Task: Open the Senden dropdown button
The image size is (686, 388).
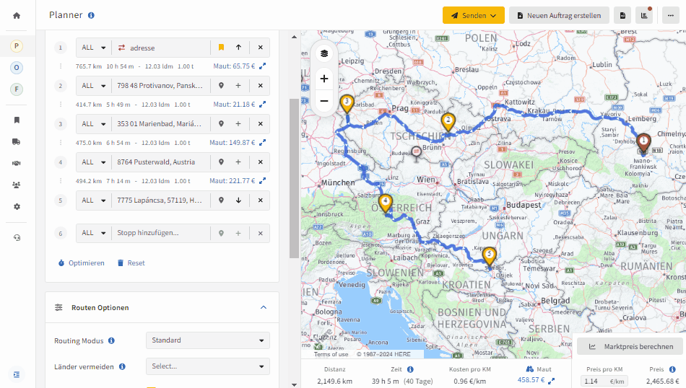Action: click(474, 15)
